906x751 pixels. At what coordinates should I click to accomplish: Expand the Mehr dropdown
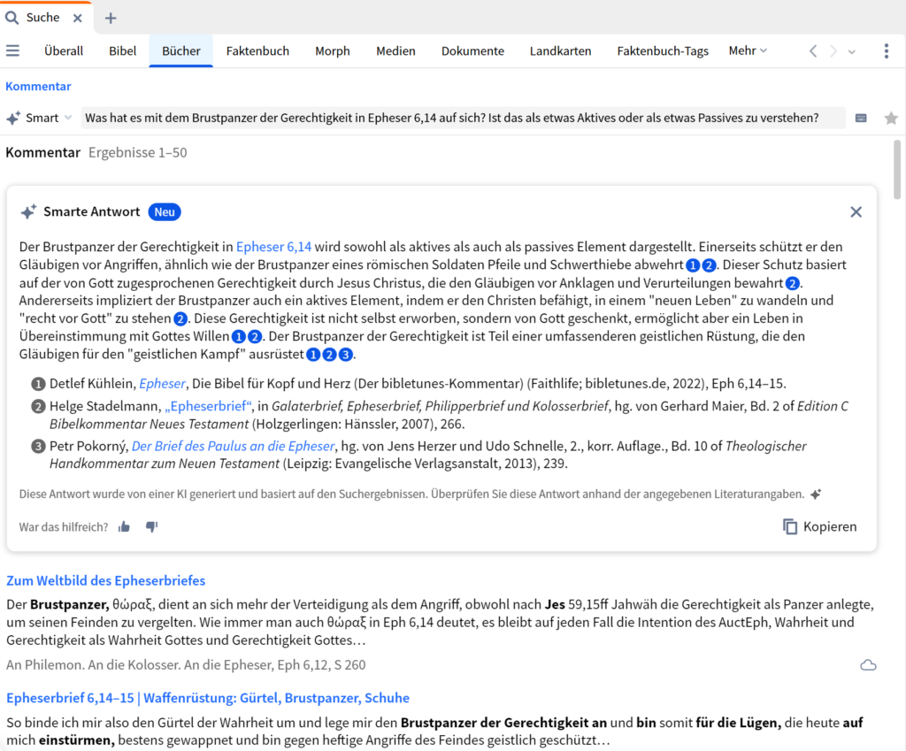[x=748, y=50]
